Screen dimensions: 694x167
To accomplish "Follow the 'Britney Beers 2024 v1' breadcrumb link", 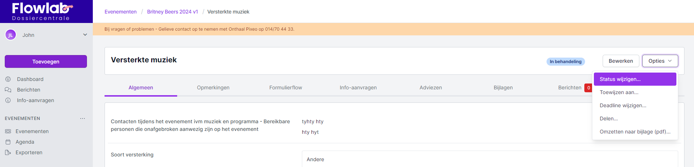I will pyautogui.click(x=172, y=12).
